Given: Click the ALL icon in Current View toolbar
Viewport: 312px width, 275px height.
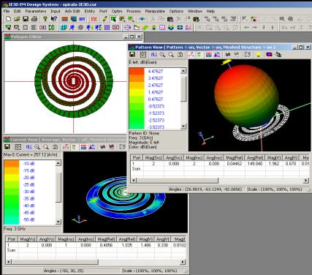Looking at the screenshot, I should point(28,147).
